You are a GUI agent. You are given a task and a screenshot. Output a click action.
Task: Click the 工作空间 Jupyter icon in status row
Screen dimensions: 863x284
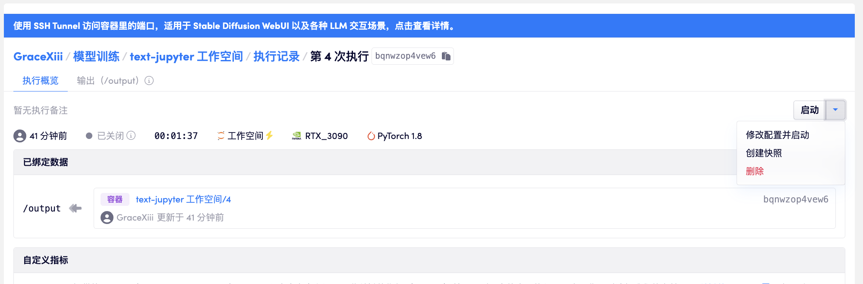coord(221,136)
